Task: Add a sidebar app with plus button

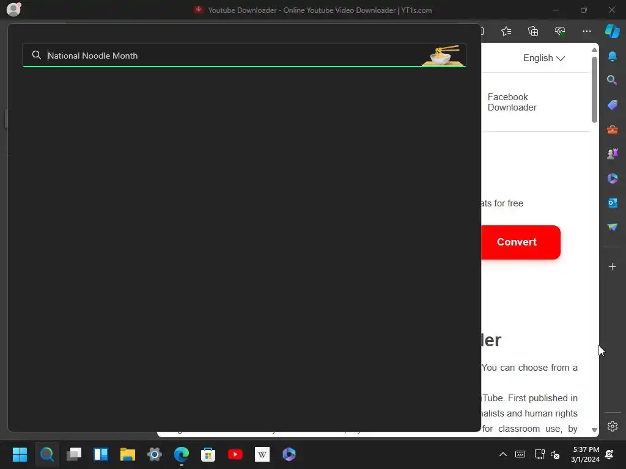Action: click(x=612, y=266)
